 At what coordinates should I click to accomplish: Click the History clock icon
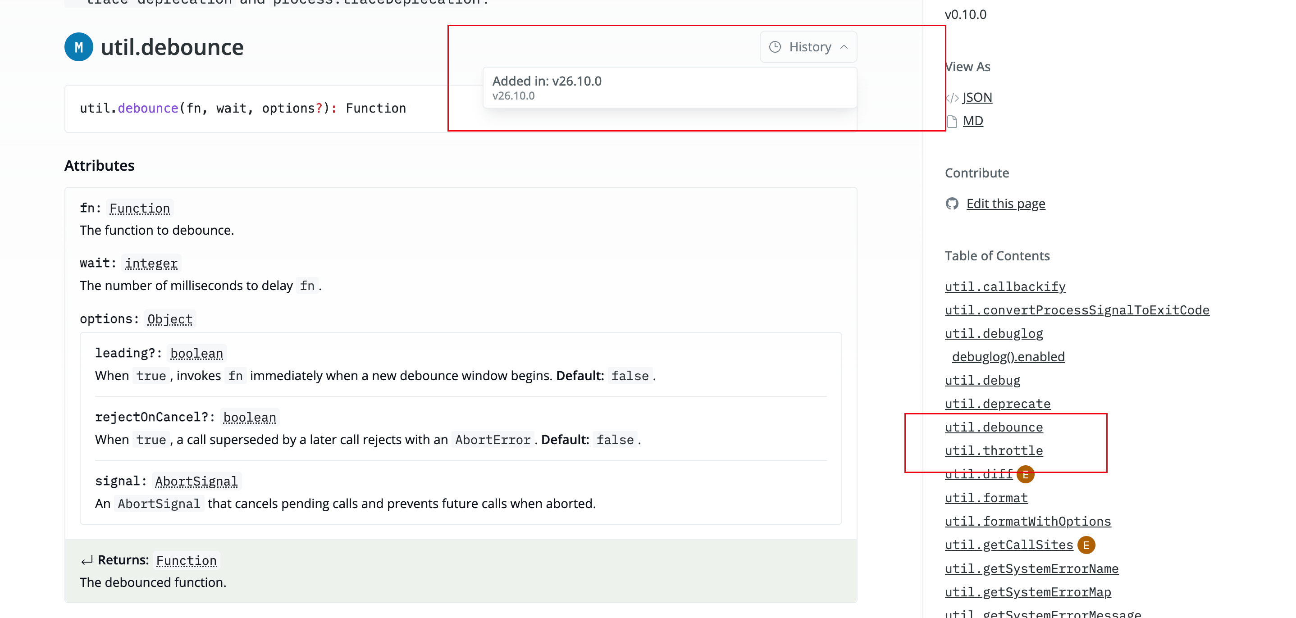pos(775,47)
